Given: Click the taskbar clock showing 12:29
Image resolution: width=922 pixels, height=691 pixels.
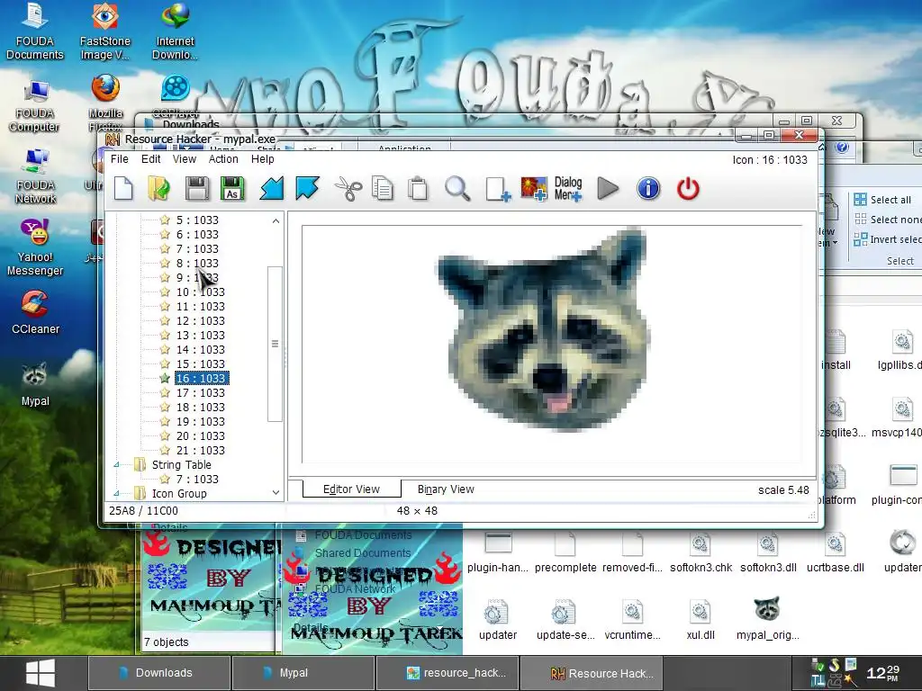Looking at the screenshot, I should click(x=882, y=673).
